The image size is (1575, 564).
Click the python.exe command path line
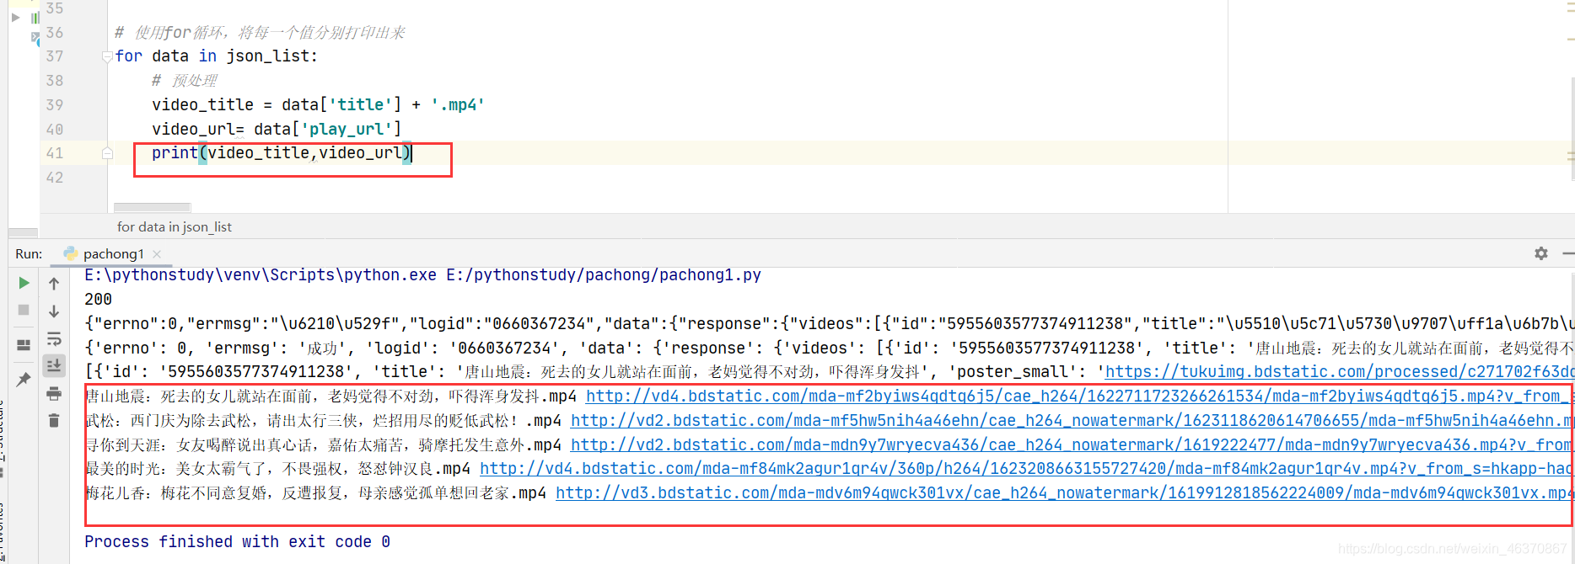422,275
